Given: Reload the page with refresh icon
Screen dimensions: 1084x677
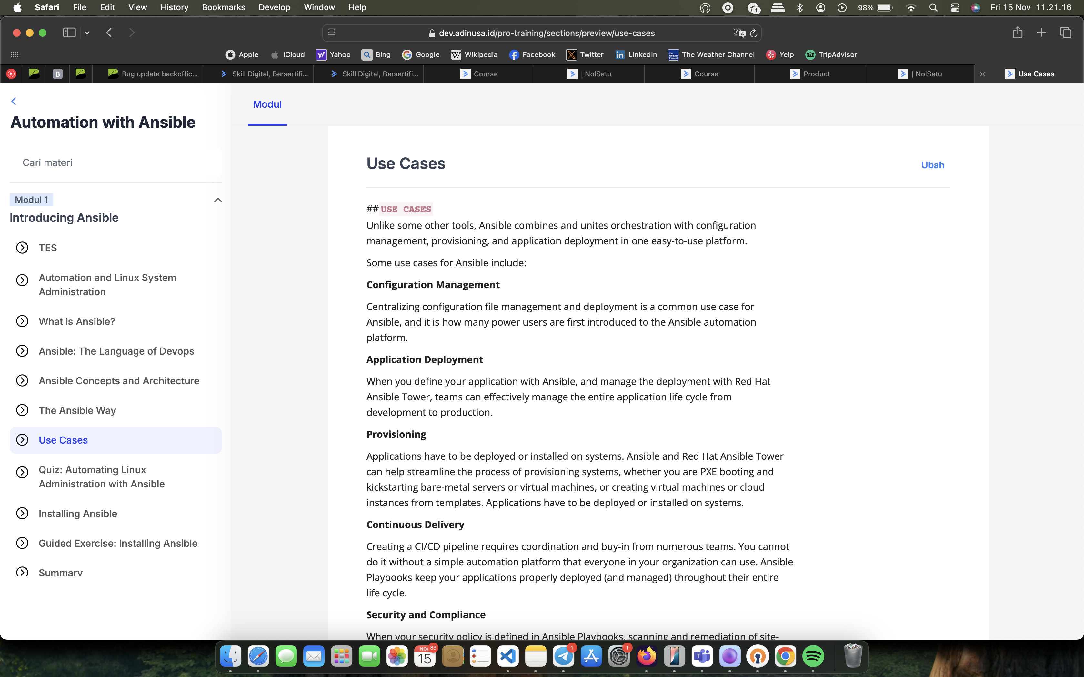Looking at the screenshot, I should click(754, 33).
